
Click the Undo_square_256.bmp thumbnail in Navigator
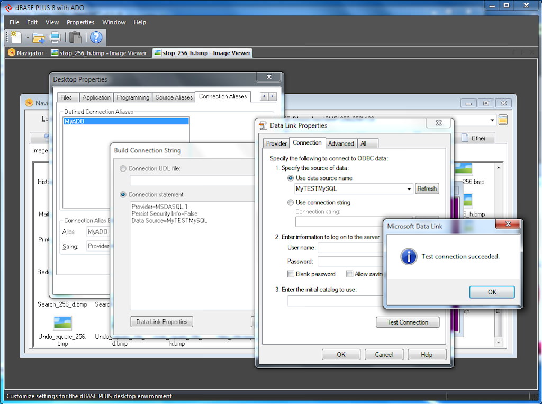pyautogui.click(x=62, y=323)
